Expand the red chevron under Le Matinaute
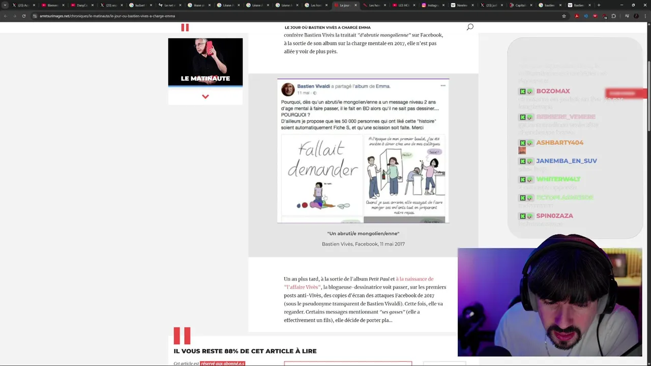This screenshot has height=366, width=651. click(205, 97)
